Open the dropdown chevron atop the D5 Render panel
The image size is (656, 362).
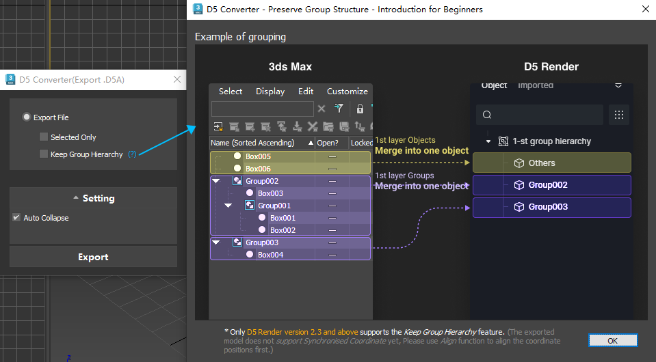pos(618,85)
